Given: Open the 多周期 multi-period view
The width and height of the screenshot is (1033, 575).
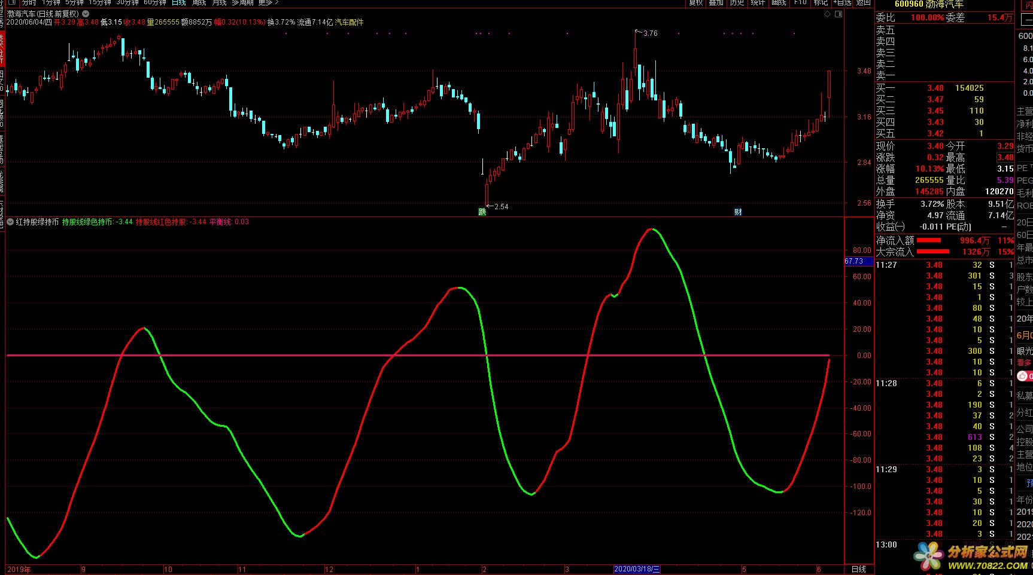Looking at the screenshot, I should pyautogui.click(x=243, y=2).
